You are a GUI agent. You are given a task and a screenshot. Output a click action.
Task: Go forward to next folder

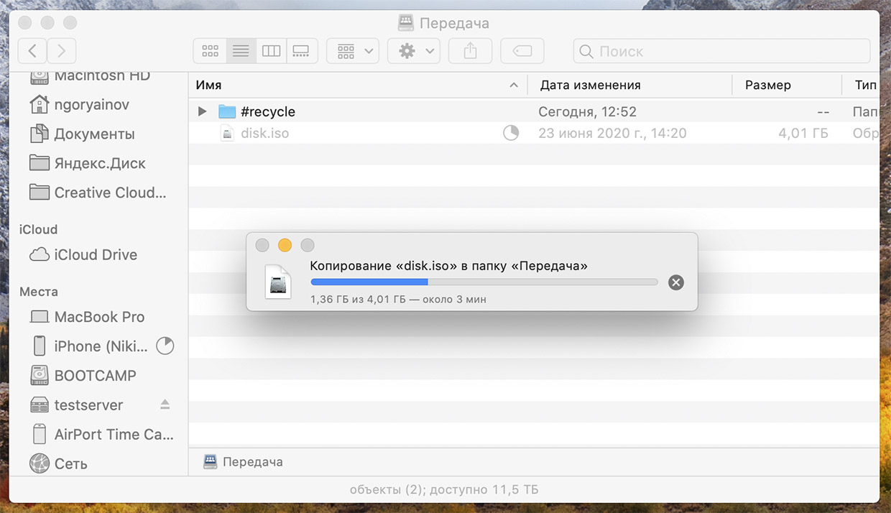click(62, 51)
